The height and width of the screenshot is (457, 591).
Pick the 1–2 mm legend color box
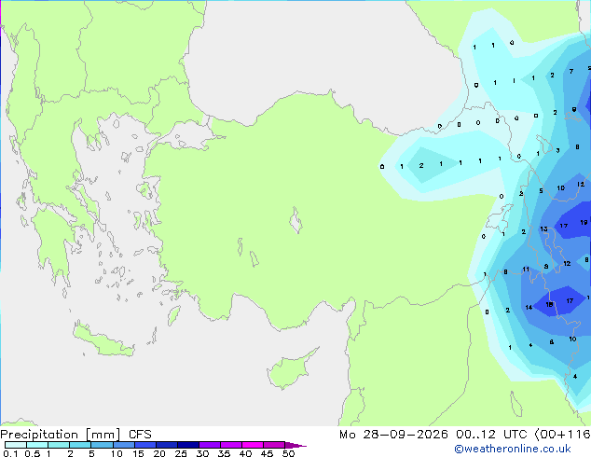coord(59,445)
